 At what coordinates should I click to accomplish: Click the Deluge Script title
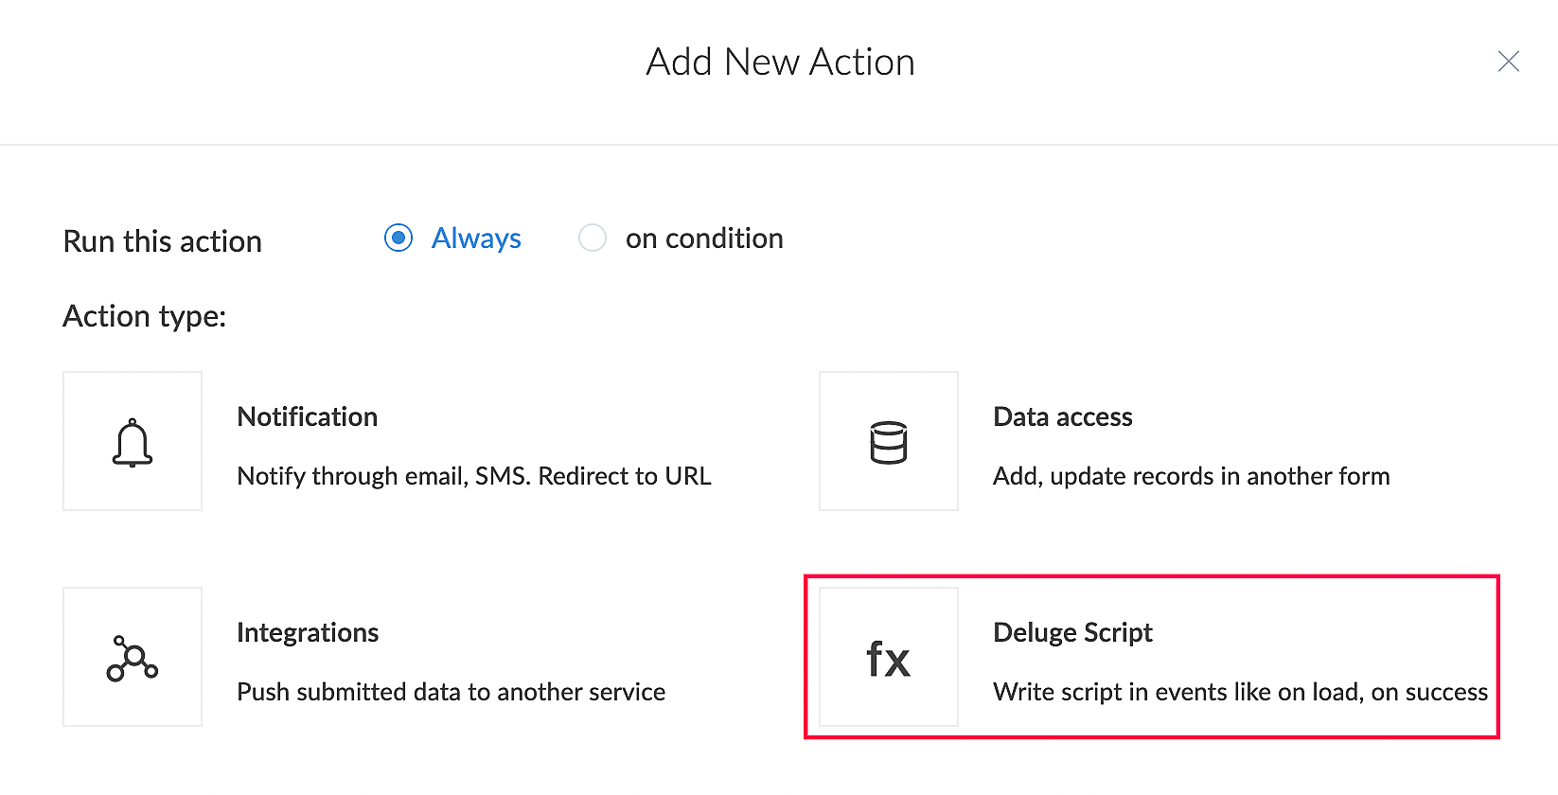click(x=1072, y=632)
